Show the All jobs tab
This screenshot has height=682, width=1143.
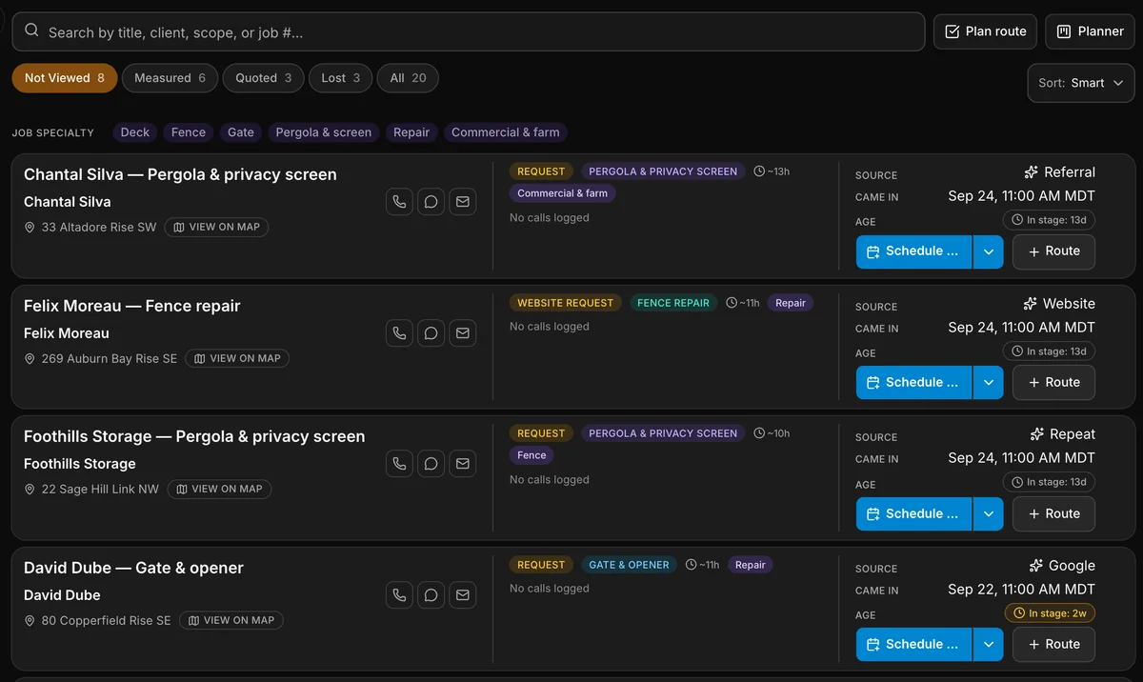pos(408,78)
